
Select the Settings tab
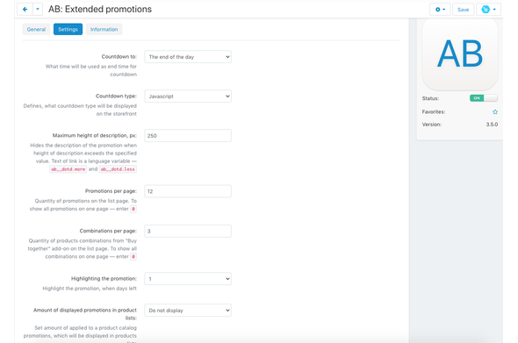click(68, 29)
